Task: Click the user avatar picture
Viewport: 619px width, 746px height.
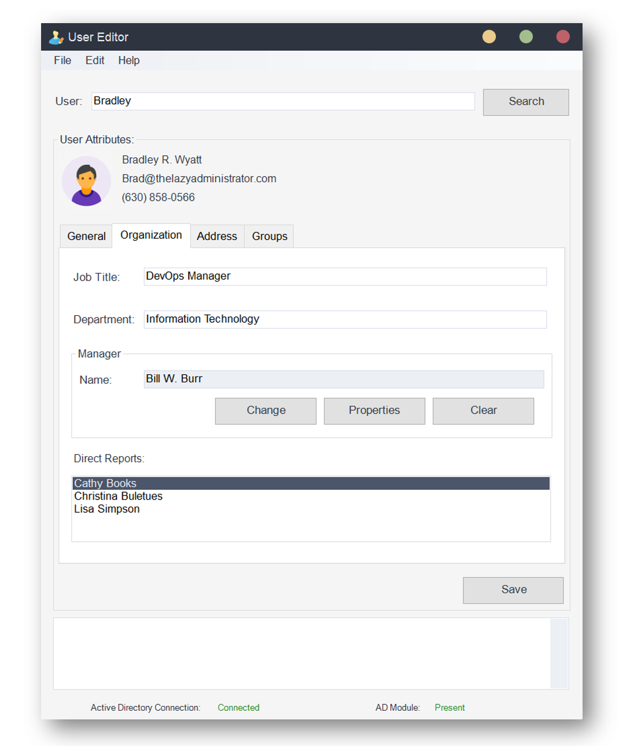Action: point(86,181)
